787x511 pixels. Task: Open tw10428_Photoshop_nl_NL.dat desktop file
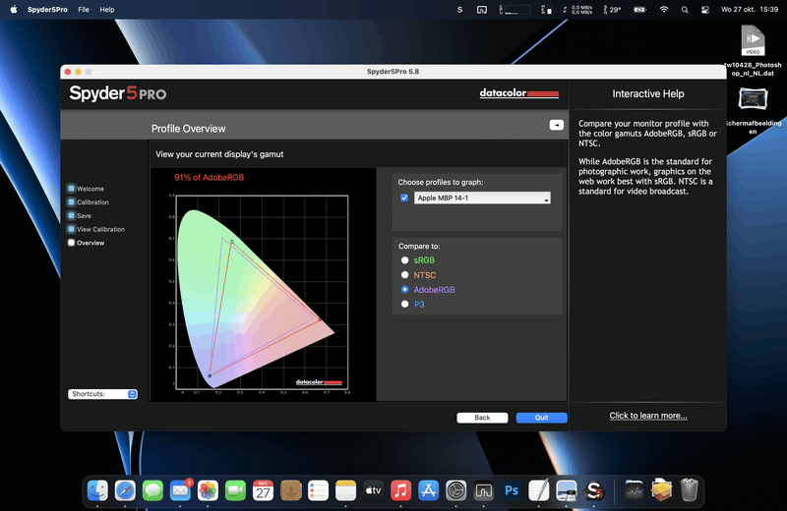coord(753,52)
